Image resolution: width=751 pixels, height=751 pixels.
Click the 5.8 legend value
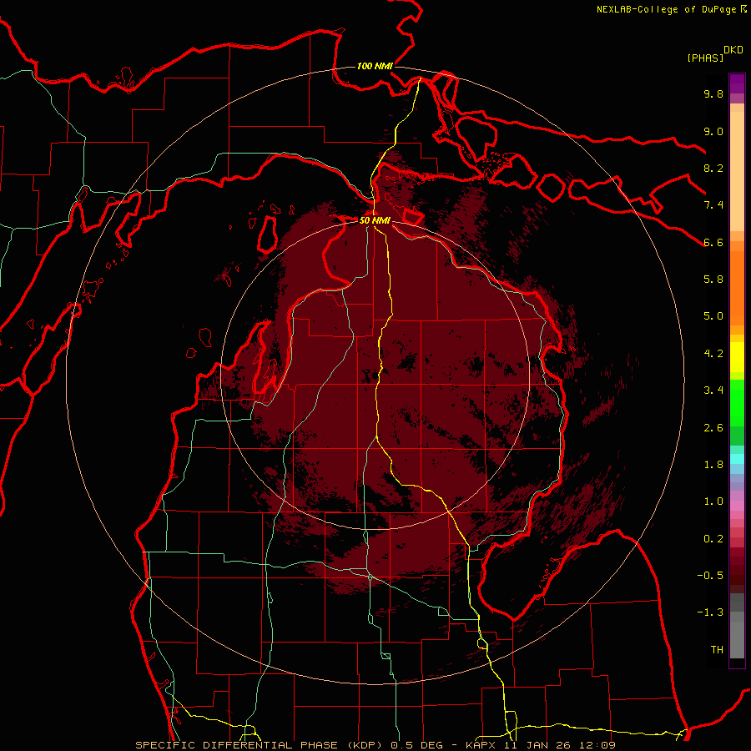coord(713,280)
